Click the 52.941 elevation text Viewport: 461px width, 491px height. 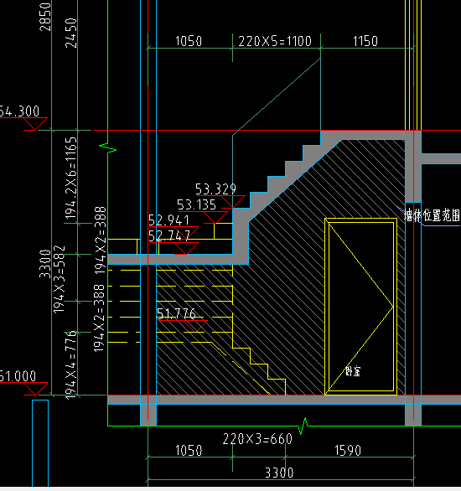[169, 220]
